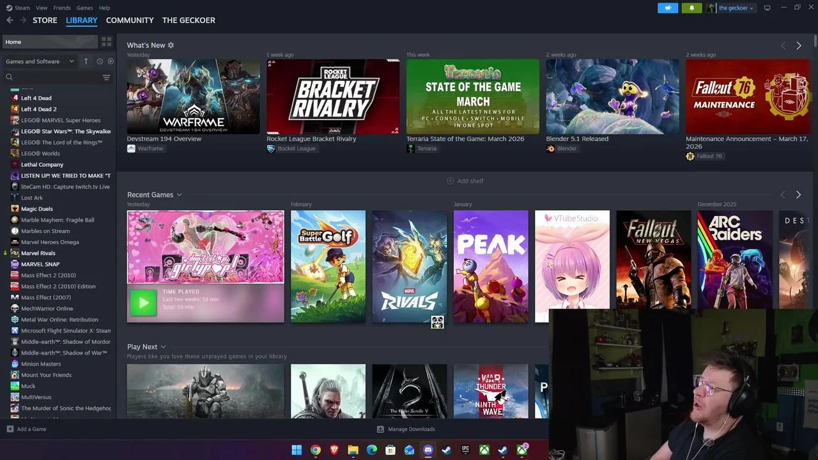Open War Thunder cover in Play Next

pos(491,391)
